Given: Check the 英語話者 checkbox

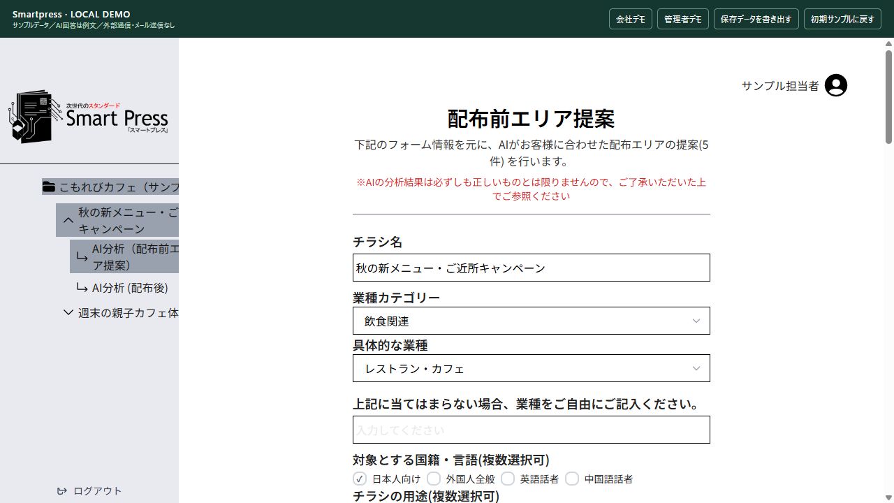Looking at the screenshot, I should tap(508, 479).
